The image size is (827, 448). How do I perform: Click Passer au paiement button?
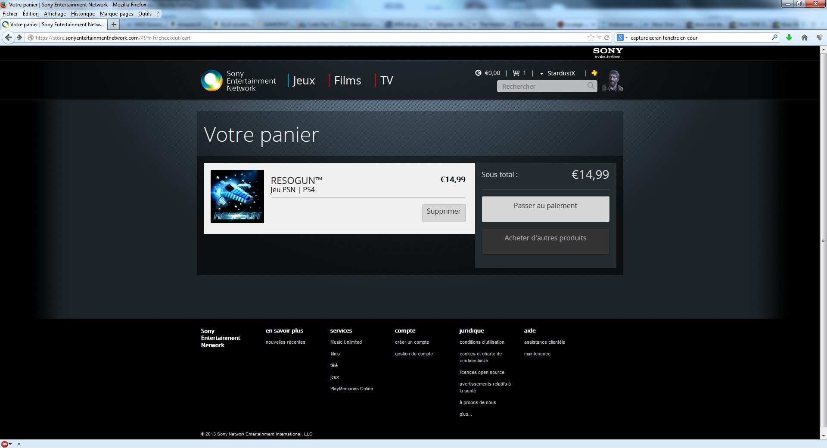tap(545, 209)
